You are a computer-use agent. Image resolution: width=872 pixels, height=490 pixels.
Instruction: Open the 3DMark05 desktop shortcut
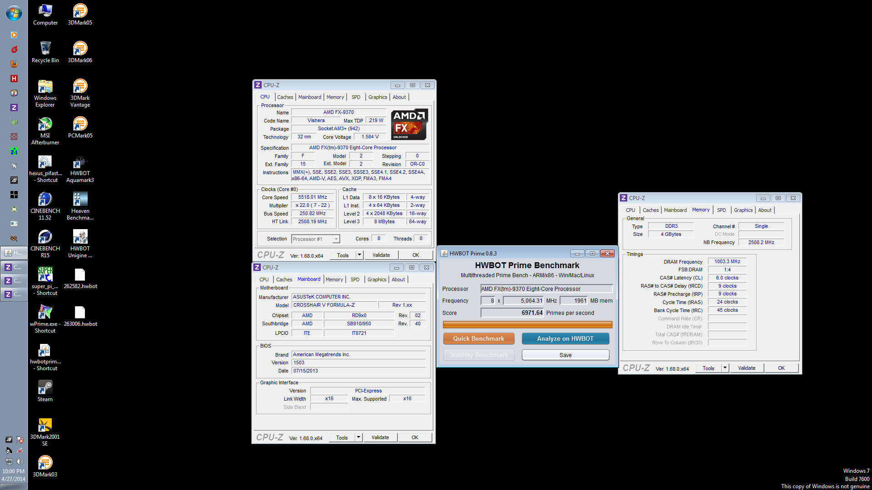click(x=80, y=14)
